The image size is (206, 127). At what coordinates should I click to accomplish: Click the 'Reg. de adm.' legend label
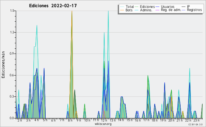coord(171,10)
